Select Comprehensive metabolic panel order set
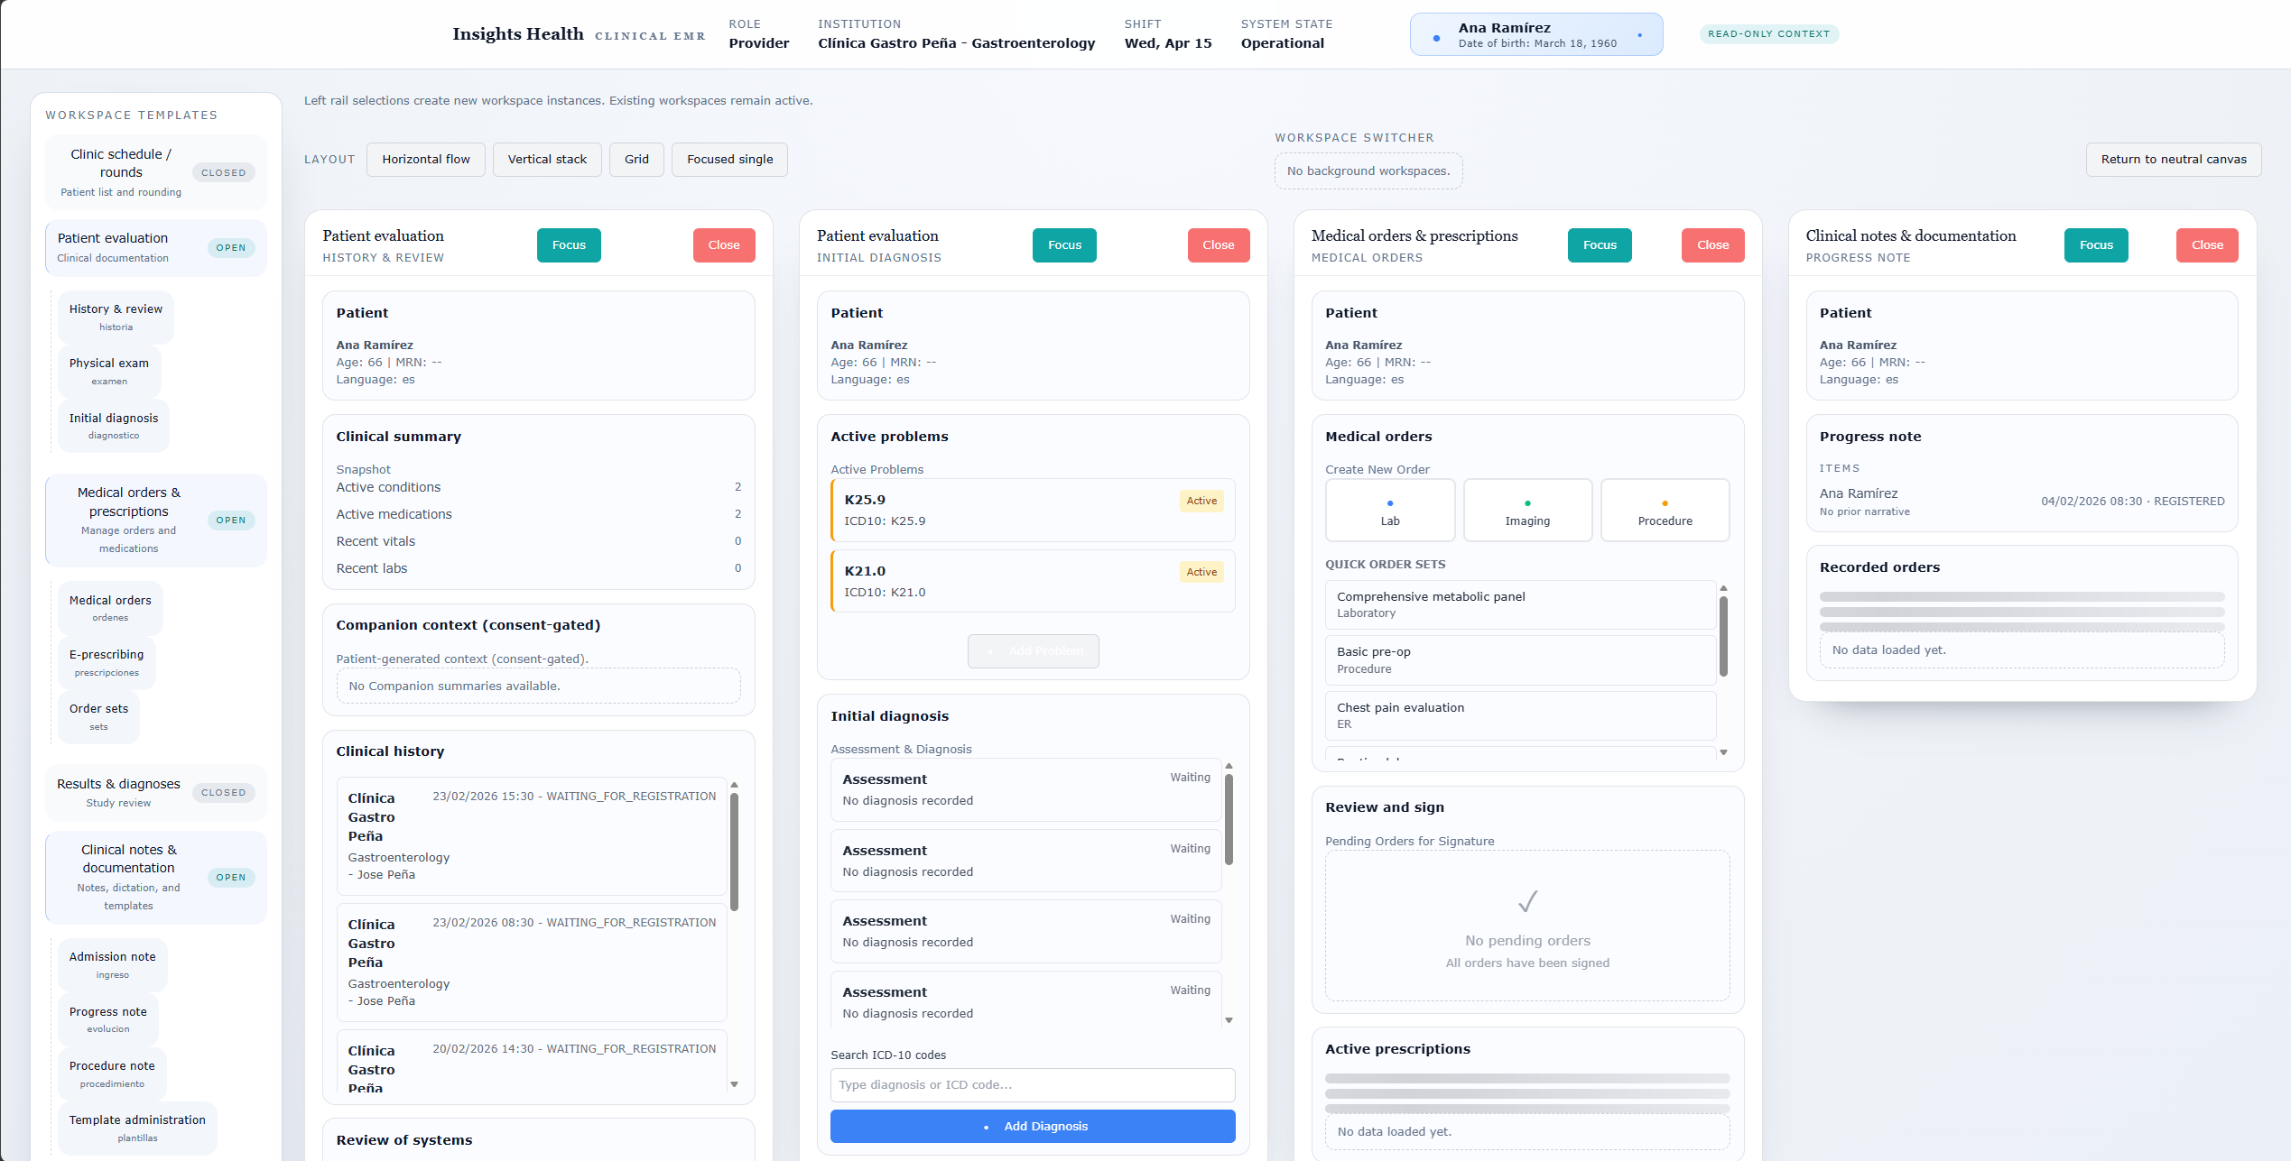 pyautogui.click(x=1520, y=604)
